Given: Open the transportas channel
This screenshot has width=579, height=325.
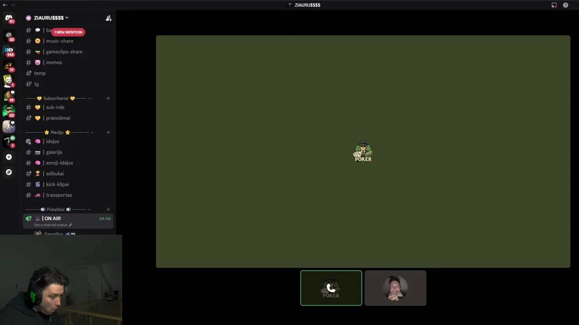Looking at the screenshot, I should (68, 195).
